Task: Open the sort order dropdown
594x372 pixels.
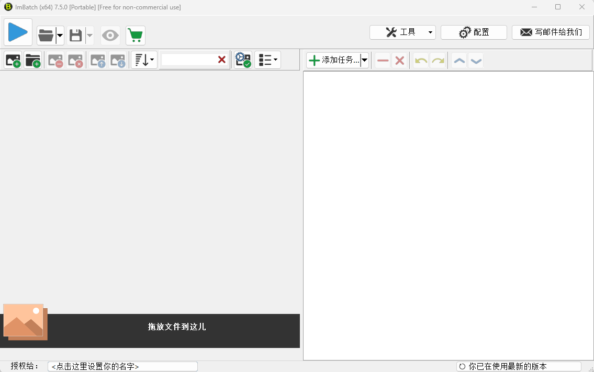Action: [144, 60]
